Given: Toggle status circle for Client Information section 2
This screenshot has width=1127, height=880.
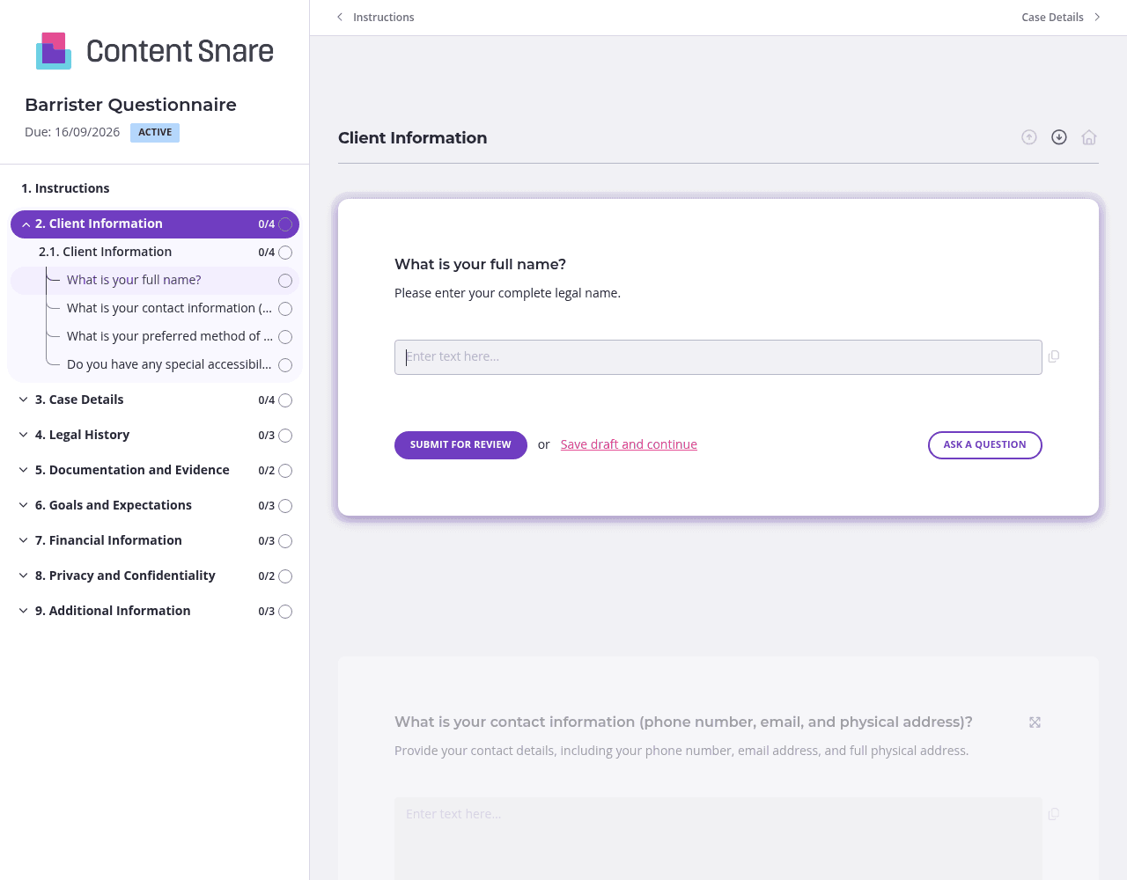Looking at the screenshot, I should pyautogui.click(x=285, y=224).
